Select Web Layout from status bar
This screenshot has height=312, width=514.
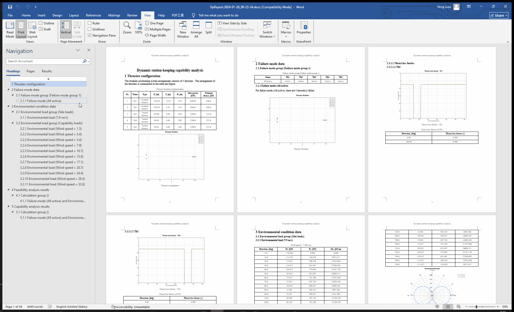[x=459, y=307]
